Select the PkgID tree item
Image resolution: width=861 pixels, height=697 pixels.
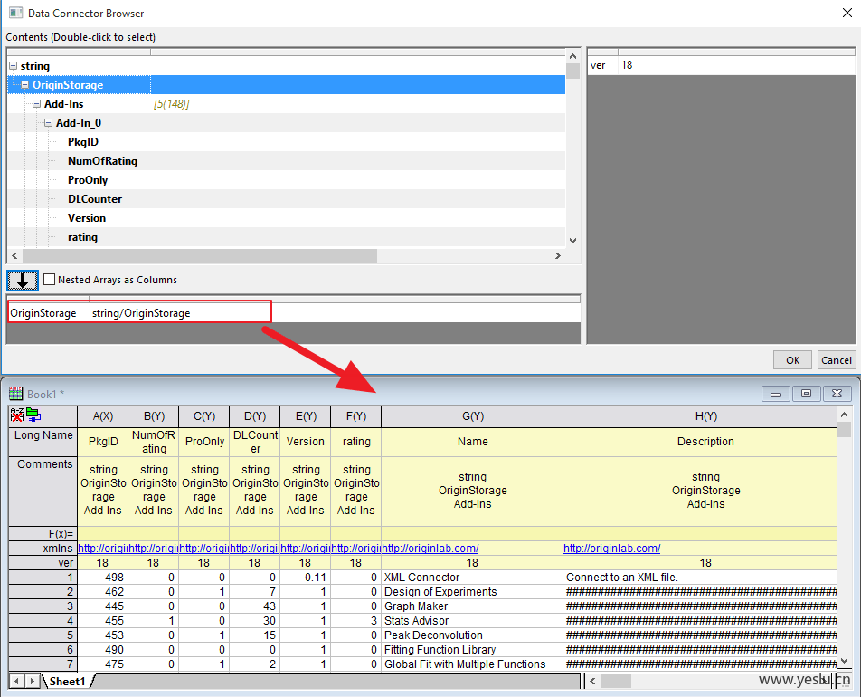83,142
